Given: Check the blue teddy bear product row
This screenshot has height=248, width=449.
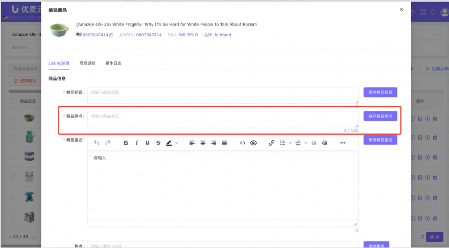Looking at the screenshot, I should [x=13, y=198].
